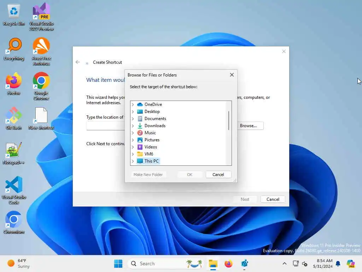Expand the This PC tree node
The height and width of the screenshot is (272, 362).
(133, 161)
